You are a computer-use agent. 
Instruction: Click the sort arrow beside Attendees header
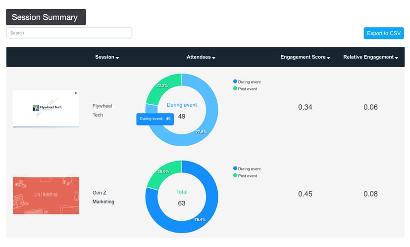(x=213, y=58)
